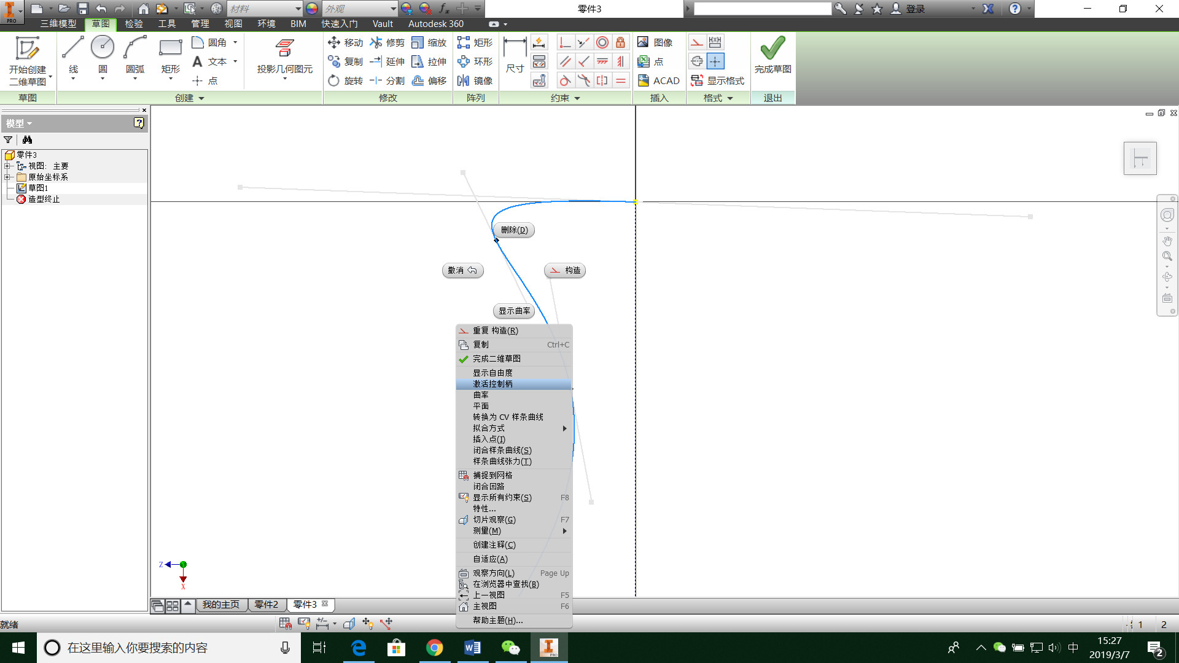
Task: Click the Offset (偏移) tool
Action: pyautogui.click(x=429, y=80)
